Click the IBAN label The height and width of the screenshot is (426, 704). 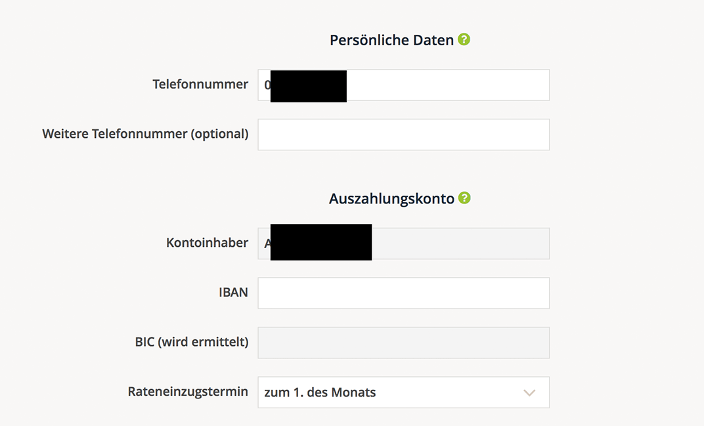point(233,292)
